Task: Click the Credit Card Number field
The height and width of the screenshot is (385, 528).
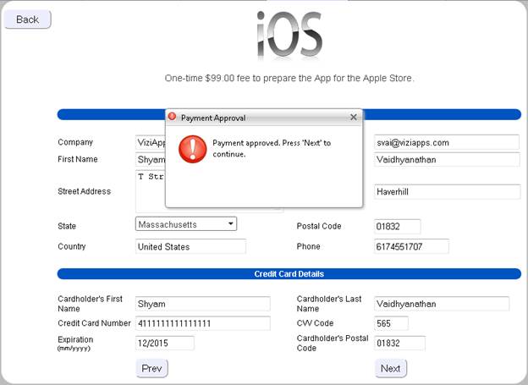Action: click(x=203, y=323)
